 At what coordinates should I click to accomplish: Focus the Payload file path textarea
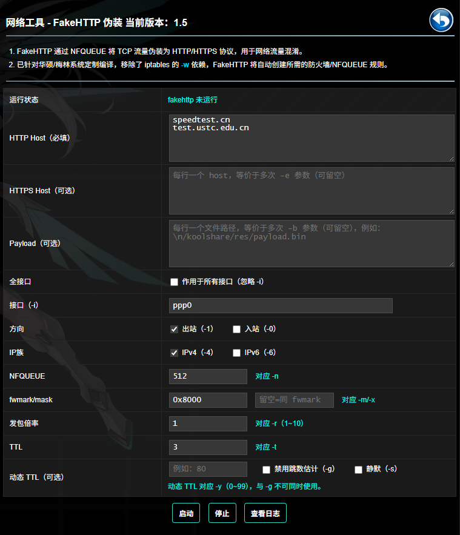(312, 244)
